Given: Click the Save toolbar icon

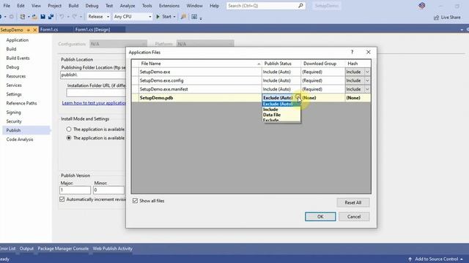Looking at the screenshot, I should 43,17.
